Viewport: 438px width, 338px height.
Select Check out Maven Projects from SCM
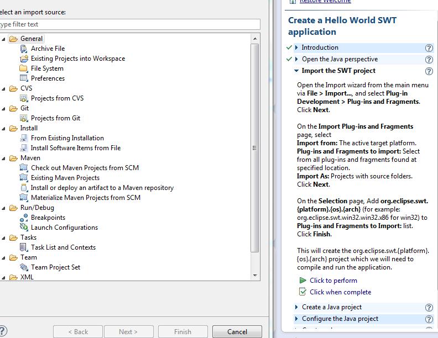pyautogui.click(x=85, y=168)
